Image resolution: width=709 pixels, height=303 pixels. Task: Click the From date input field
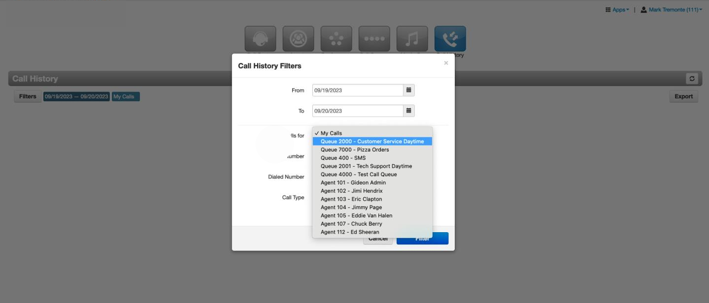[x=358, y=90]
